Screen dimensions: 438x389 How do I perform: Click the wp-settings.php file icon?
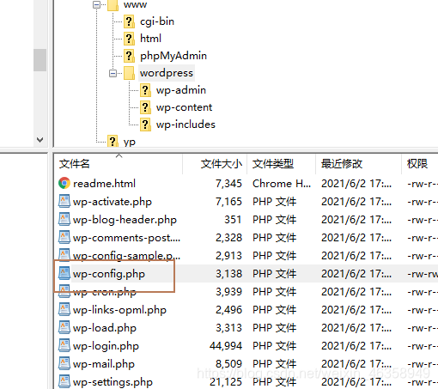tap(64, 381)
